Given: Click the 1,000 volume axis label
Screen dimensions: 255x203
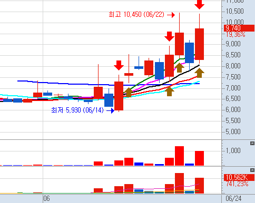Looking at the screenshot, I should [233, 150].
